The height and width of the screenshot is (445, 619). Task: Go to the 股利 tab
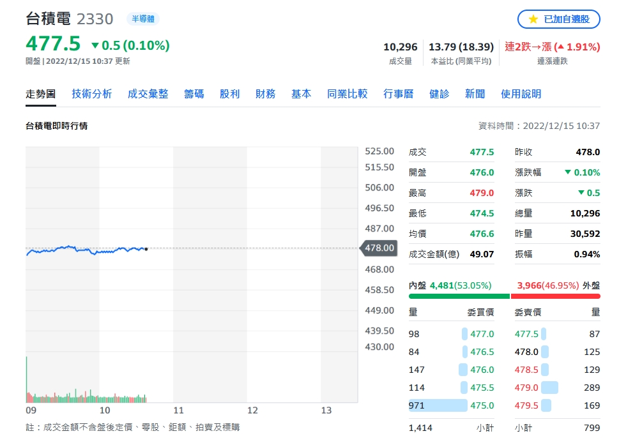point(230,94)
